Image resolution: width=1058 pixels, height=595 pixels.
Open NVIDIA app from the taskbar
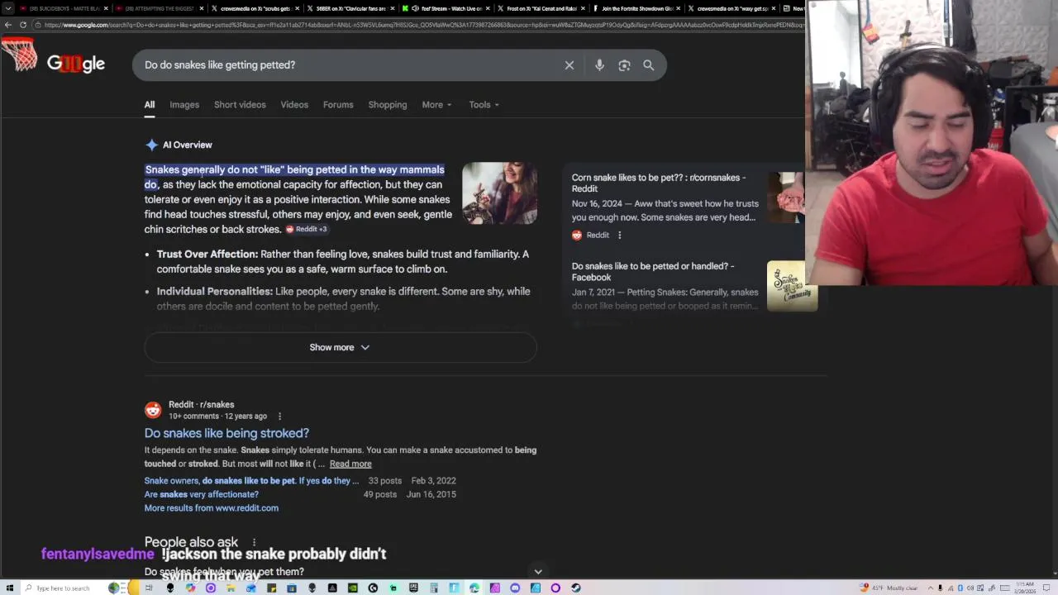click(x=353, y=588)
